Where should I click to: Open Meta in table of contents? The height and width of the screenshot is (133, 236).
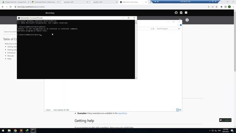pyautogui.click(x=9, y=59)
